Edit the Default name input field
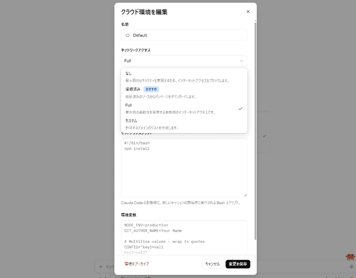Screen dimensions: 356x278 click(x=184, y=35)
